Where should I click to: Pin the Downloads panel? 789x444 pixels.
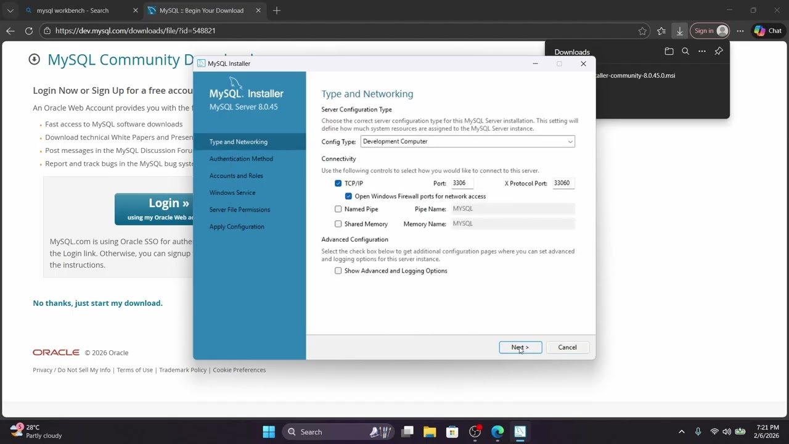[x=719, y=52]
